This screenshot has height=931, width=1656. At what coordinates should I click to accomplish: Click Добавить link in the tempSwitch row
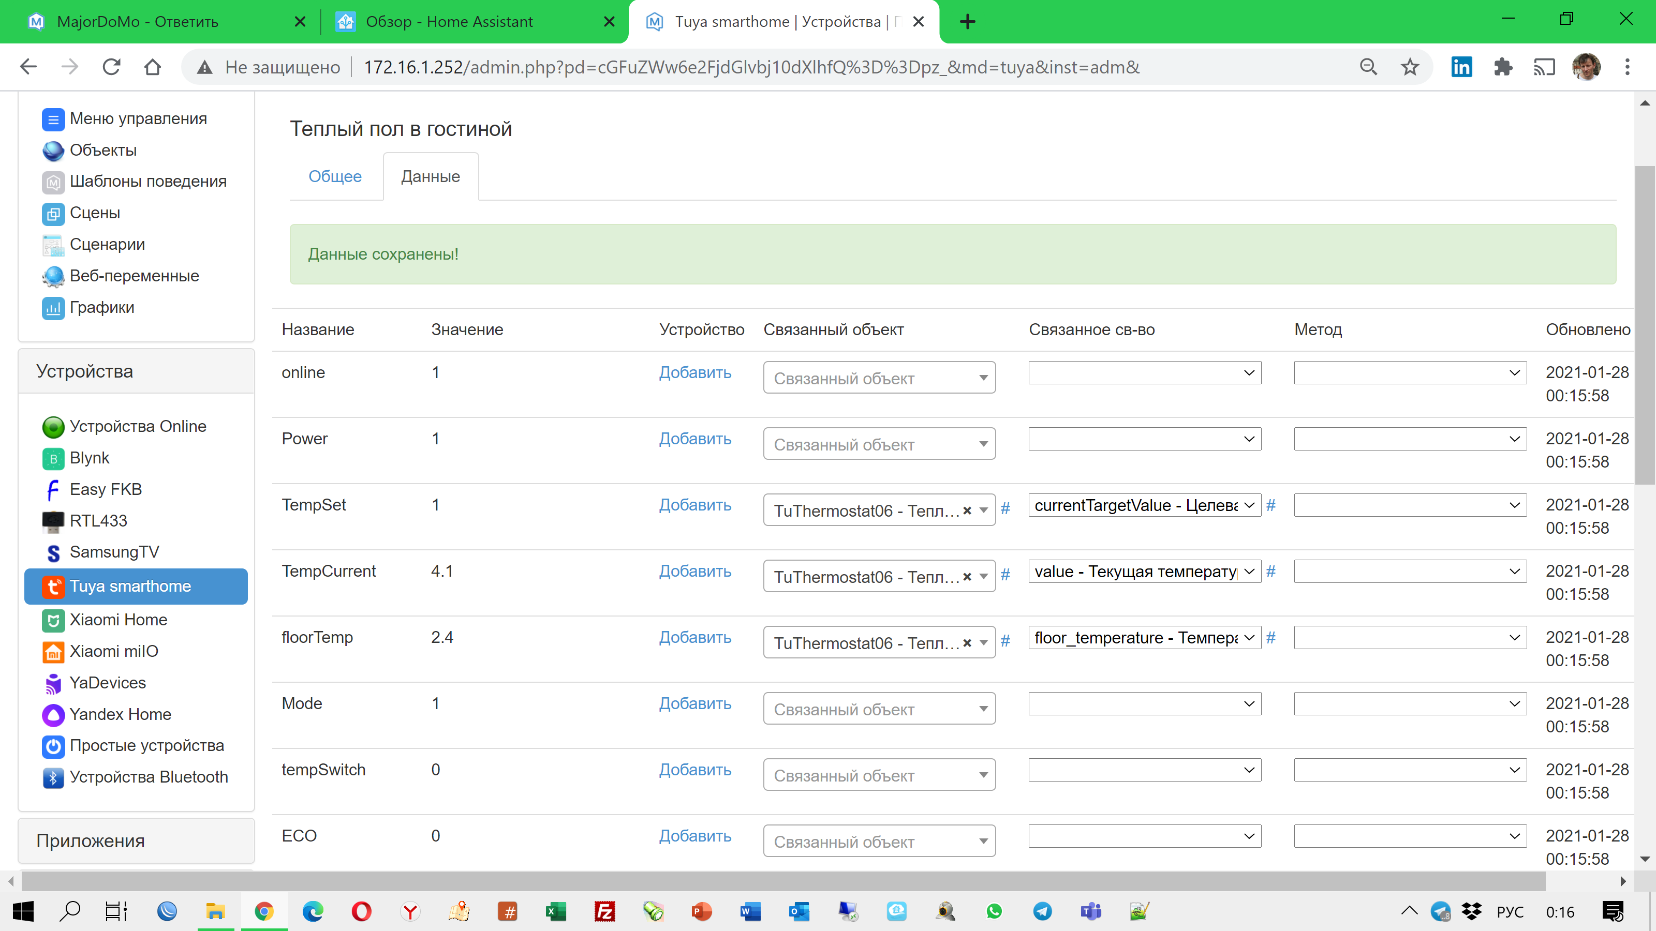click(x=695, y=769)
